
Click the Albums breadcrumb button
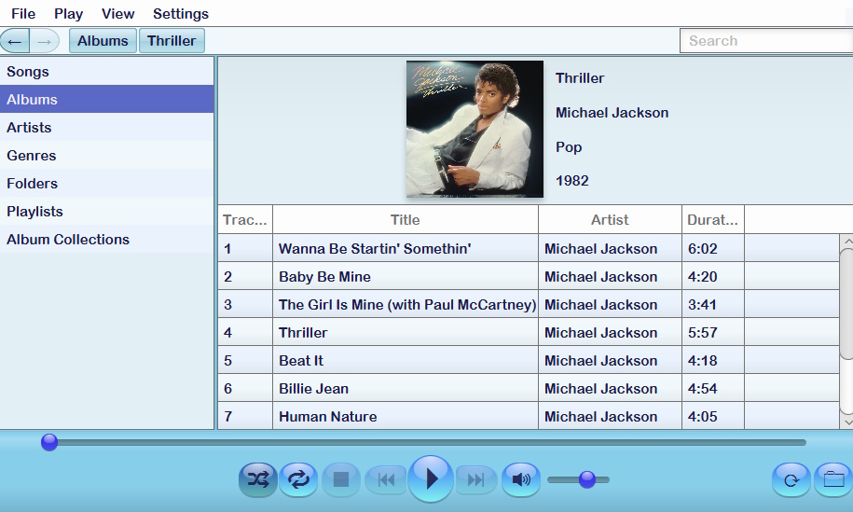[103, 41]
